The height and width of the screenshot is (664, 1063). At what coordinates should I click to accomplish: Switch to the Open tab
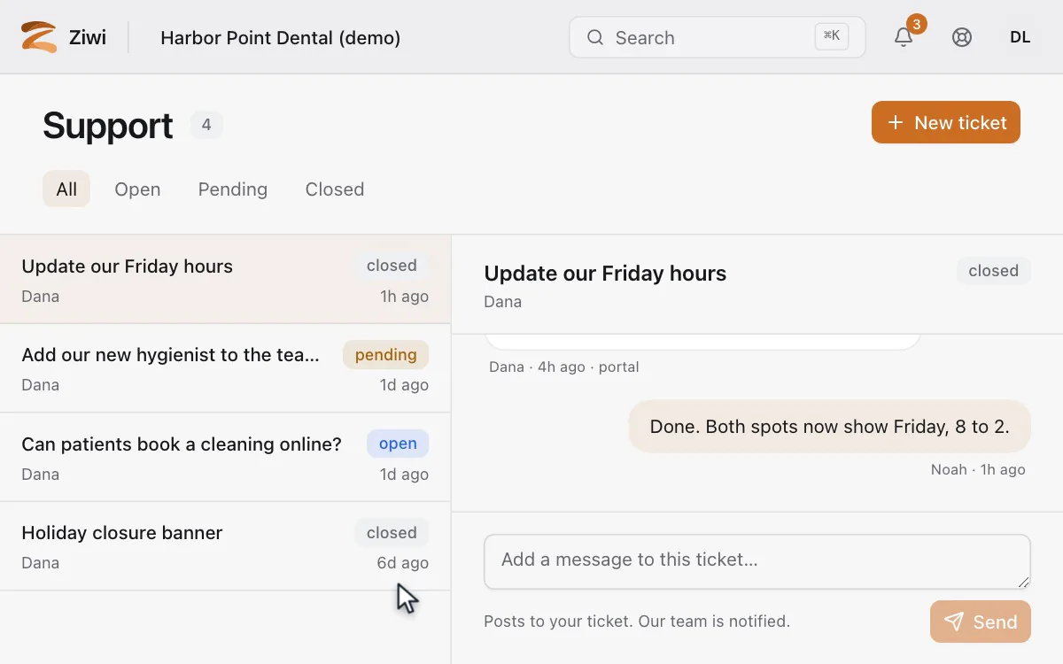(137, 189)
